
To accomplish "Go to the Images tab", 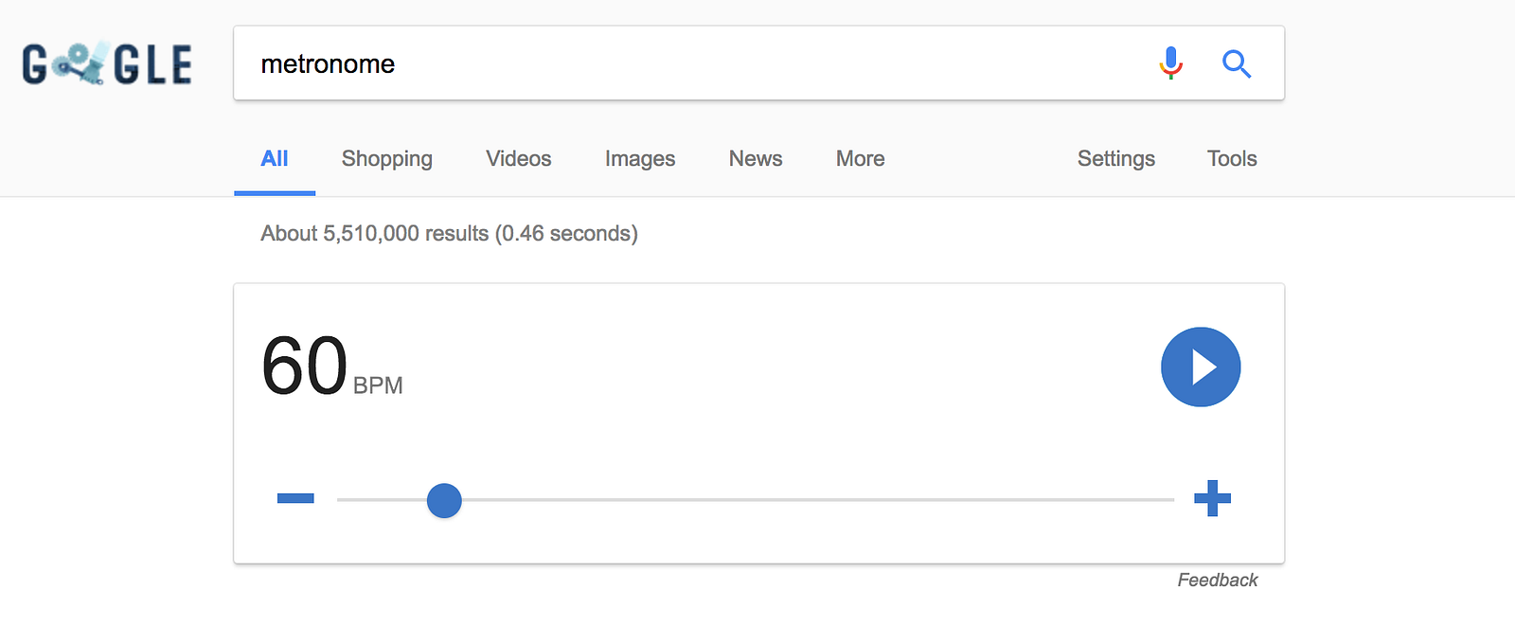I will 640,159.
